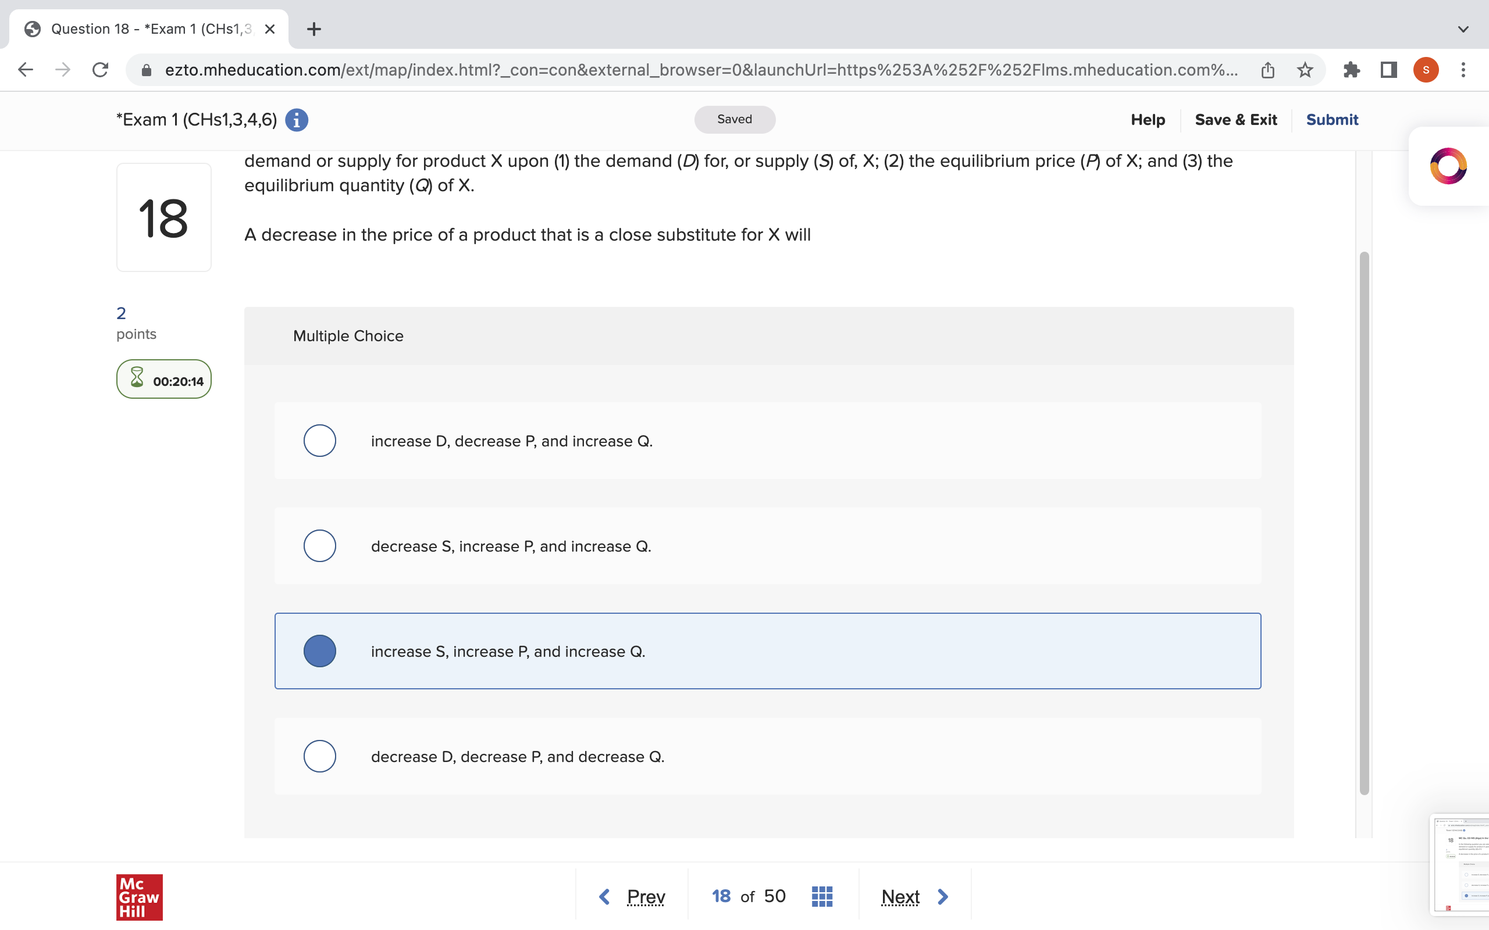
Task: Open the browser tab overflow chevron
Action: (1463, 29)
